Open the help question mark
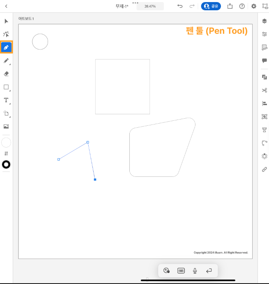Screen dimensions: 269x284 tap(242, 6)
